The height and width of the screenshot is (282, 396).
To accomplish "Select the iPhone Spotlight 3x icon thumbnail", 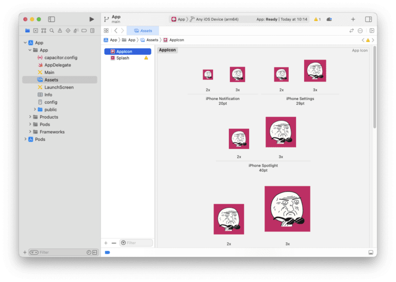I will 280,132.
